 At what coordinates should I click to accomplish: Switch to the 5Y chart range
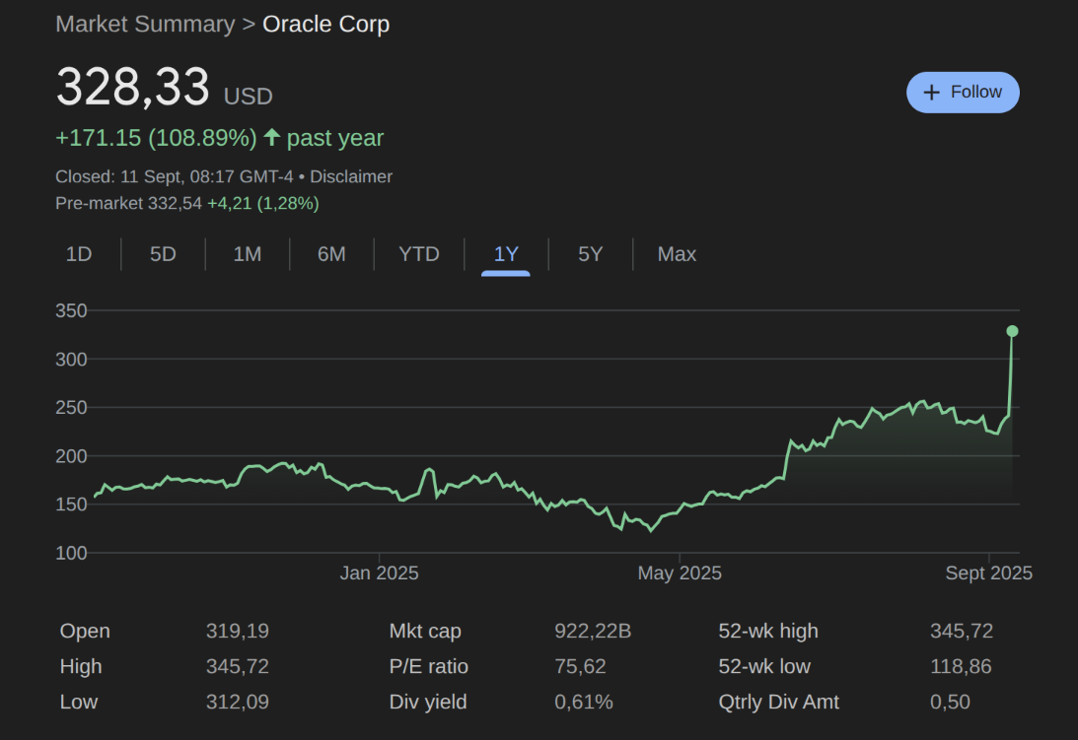pos(590,254)
